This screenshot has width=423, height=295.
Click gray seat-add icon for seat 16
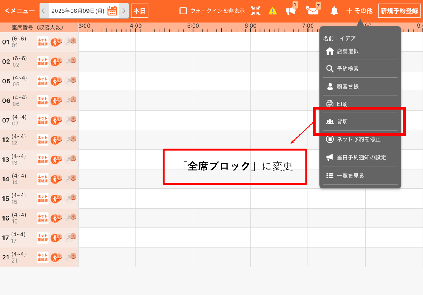tap(70, 218)
